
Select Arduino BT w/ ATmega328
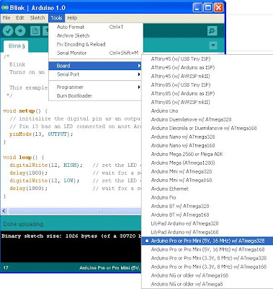click(x=207, y=207)
